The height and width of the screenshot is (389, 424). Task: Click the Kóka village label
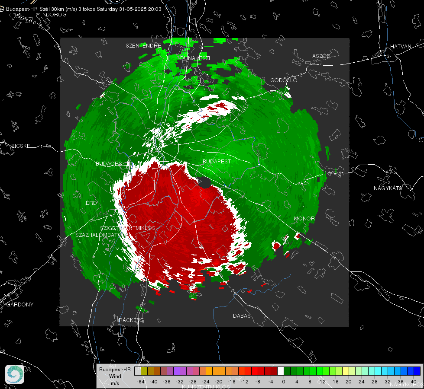350,152
